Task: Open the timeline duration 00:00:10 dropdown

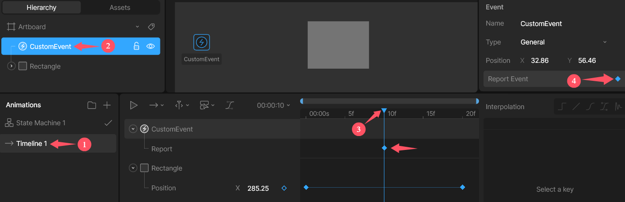Action: click(x=274, y=105)
